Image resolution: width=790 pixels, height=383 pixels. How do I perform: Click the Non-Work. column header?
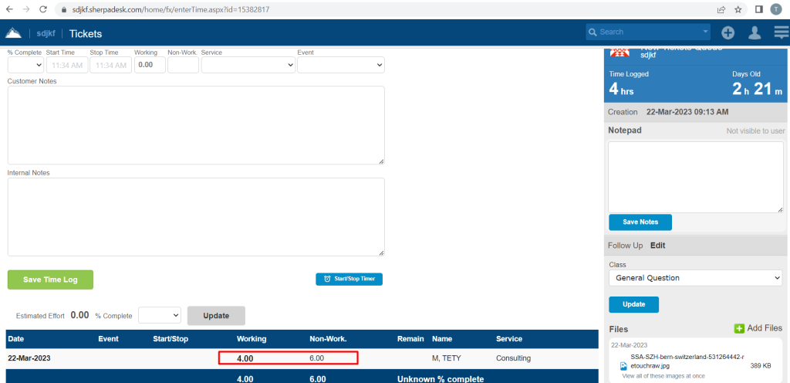coord(328,339)
